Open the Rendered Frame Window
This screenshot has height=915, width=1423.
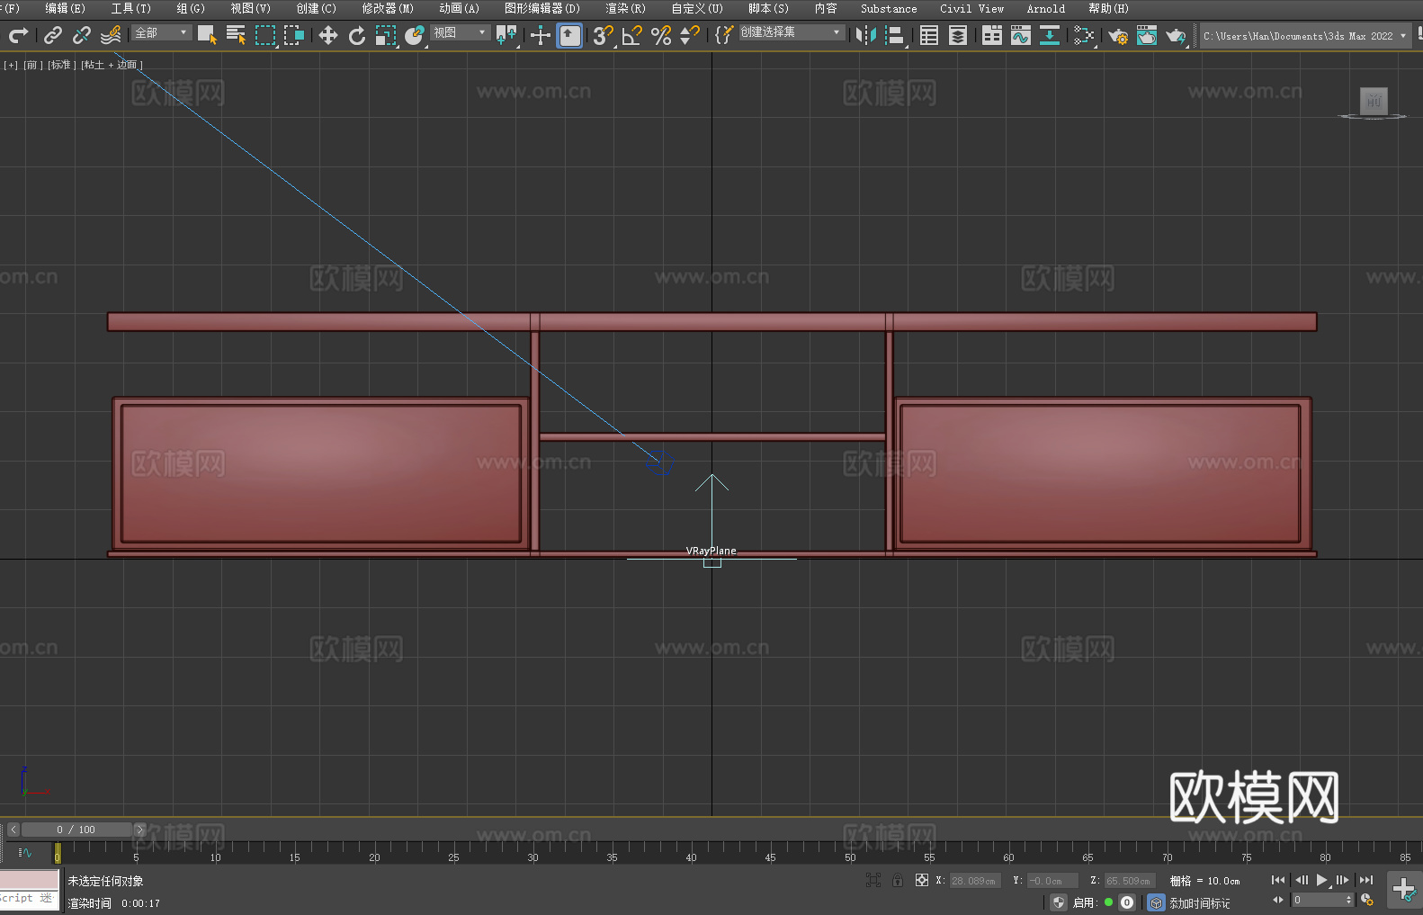click(1147, 35)
